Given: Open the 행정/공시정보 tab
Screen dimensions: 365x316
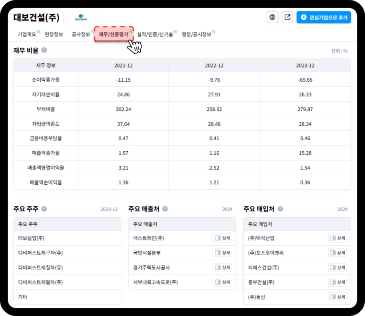Looking at the screenshot, I should 196,34.
